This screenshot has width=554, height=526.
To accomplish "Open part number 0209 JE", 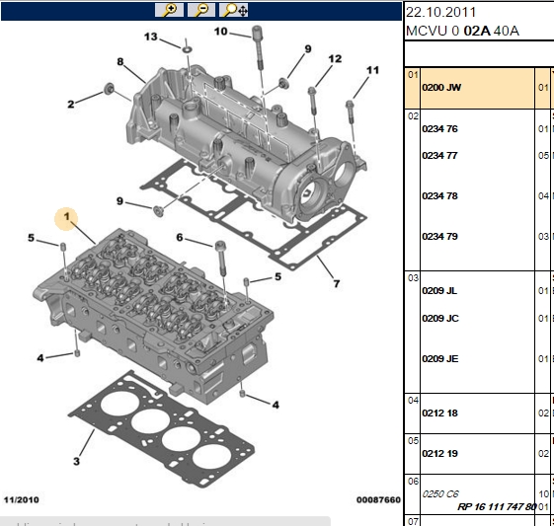I will 440,358.
